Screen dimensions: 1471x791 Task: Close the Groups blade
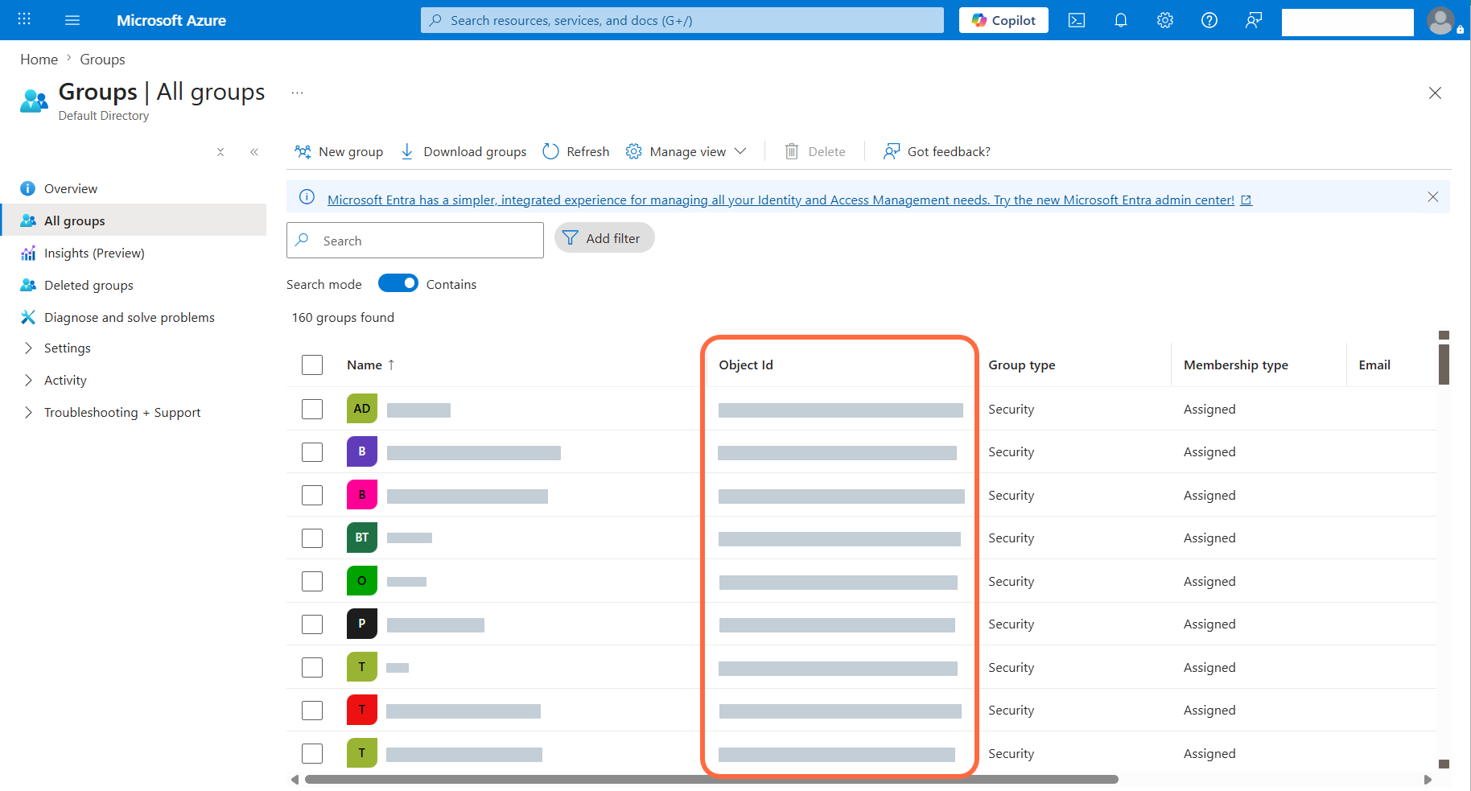1435,93
